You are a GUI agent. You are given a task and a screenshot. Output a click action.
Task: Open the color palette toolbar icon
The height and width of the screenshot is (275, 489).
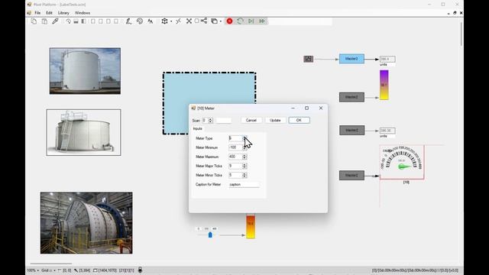pyautogui.click(x=140, y=21)
